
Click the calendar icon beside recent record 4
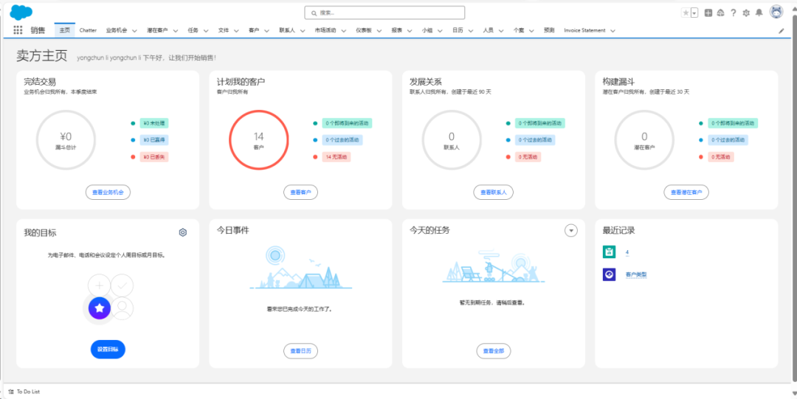pyautogui.click(x=609, y=251)
